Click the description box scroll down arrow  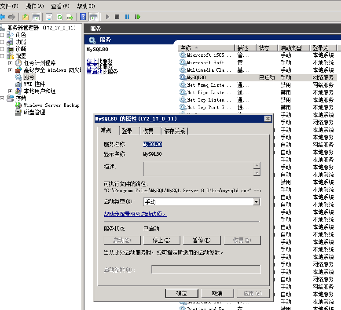pos(257,173)
